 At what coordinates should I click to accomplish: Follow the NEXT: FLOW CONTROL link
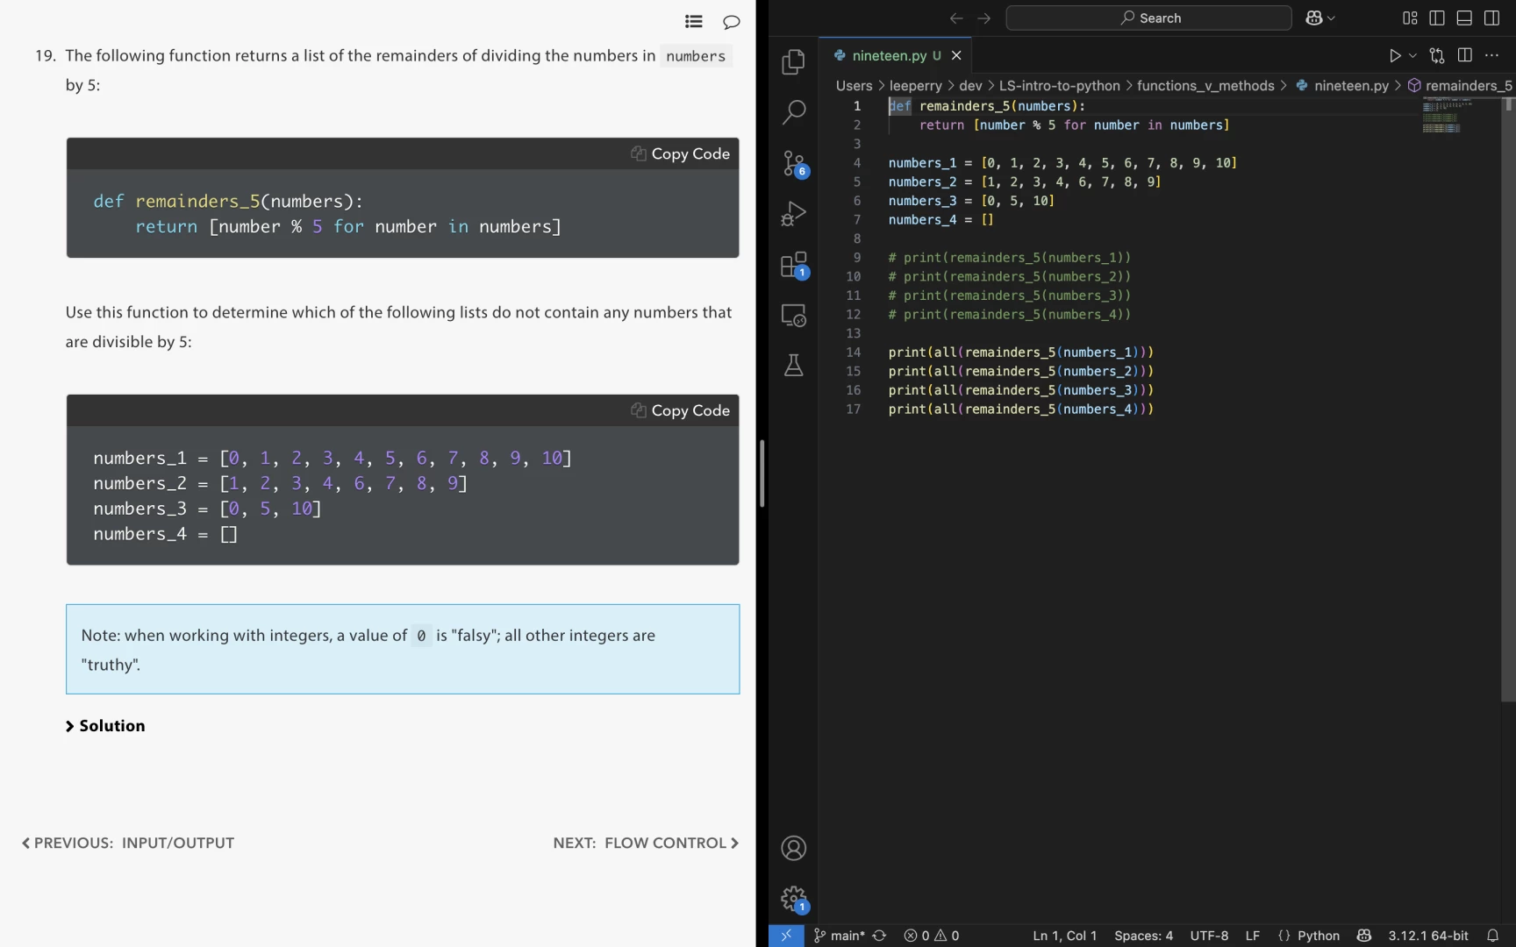(x=646, y=843)
